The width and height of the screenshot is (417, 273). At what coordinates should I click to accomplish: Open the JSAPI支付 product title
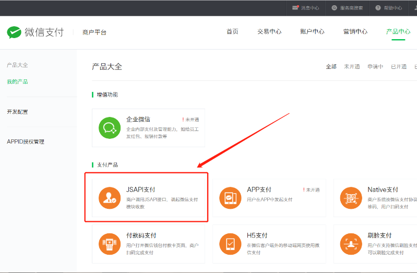(140, 189)
